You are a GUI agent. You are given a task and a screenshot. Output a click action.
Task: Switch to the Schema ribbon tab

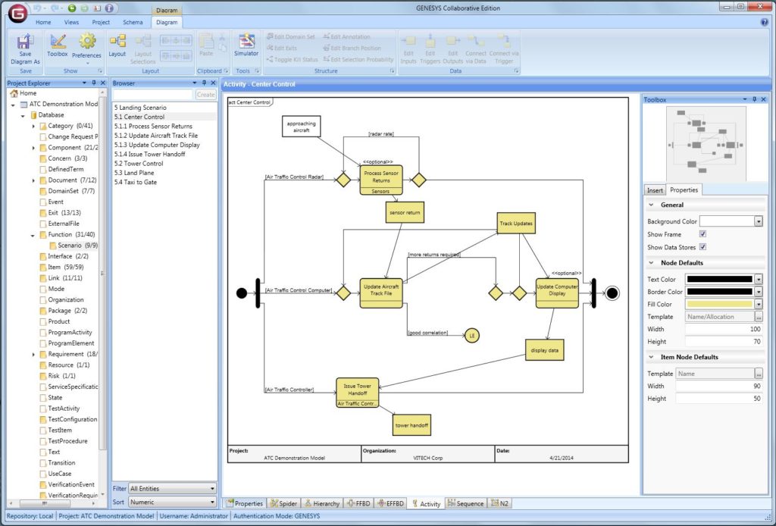click(133, 22)
